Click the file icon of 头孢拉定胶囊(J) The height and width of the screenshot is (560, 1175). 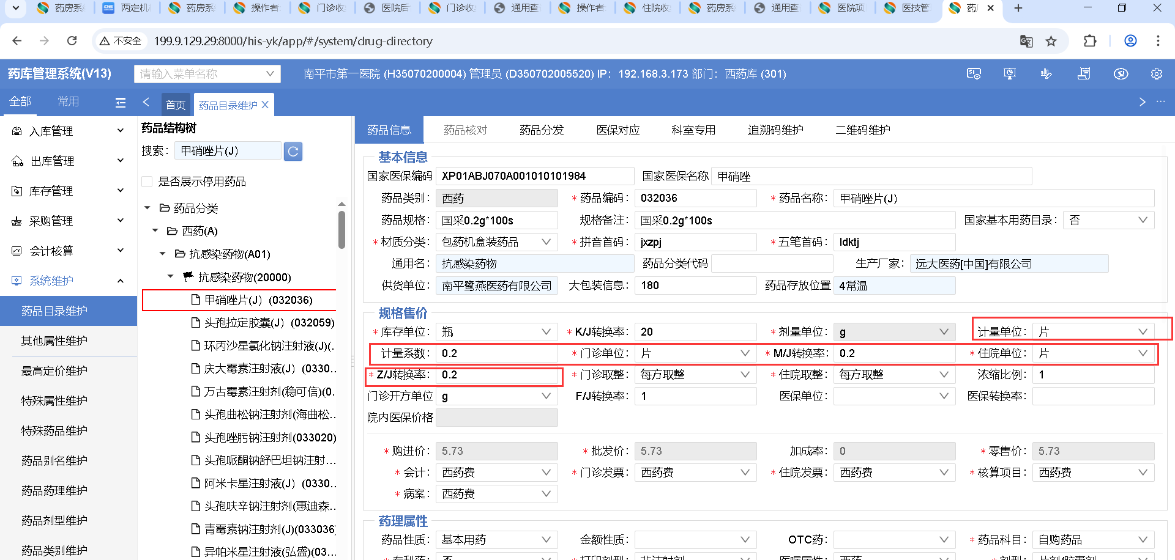(196, 323)
